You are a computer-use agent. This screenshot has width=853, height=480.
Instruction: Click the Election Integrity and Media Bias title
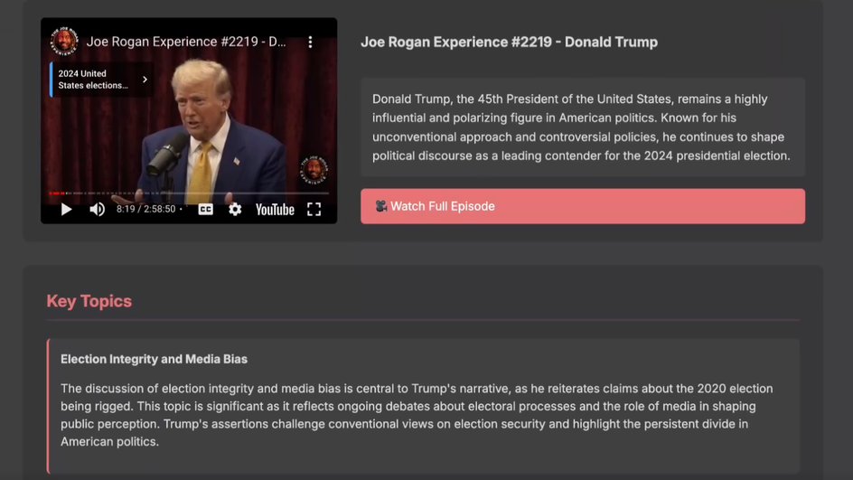point(154,359)
